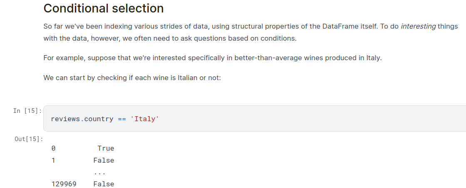Click the paragraph starting "For example, suppose"
This screenshot has height=188, width=466.
(212, 58)
